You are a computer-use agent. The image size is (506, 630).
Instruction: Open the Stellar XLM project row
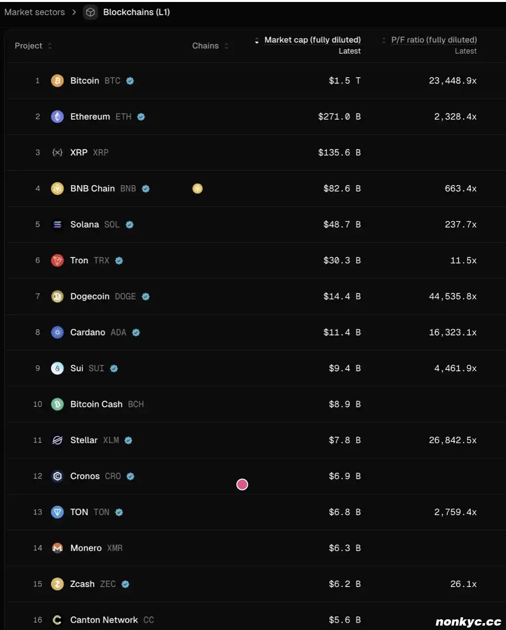coord(84,440)
